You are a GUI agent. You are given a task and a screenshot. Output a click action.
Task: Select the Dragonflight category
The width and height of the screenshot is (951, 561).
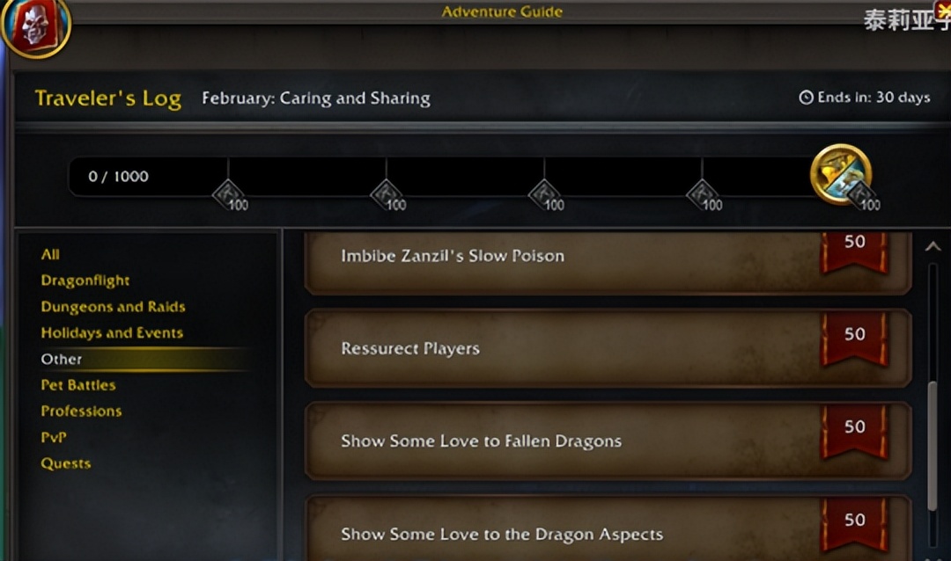click(85, 280)
